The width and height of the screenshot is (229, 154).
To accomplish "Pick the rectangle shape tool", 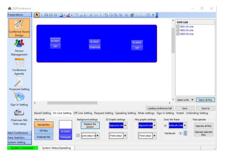I will coord(46,15).
